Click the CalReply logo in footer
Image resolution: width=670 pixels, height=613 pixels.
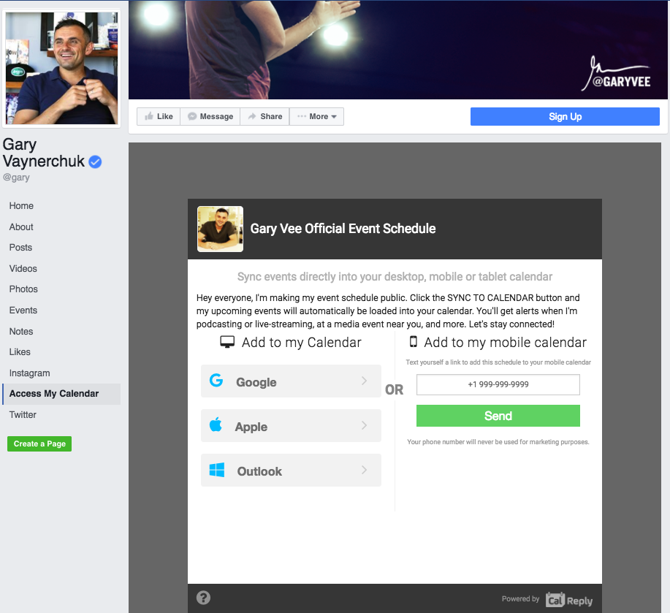[x=568, y=600]
